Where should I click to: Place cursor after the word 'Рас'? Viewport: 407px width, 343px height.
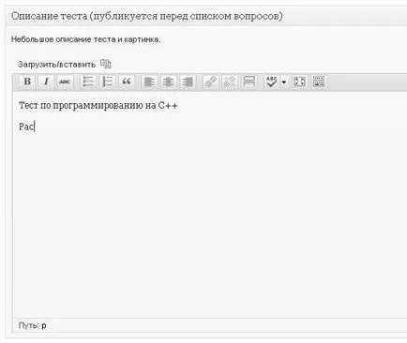coord(34,127)
